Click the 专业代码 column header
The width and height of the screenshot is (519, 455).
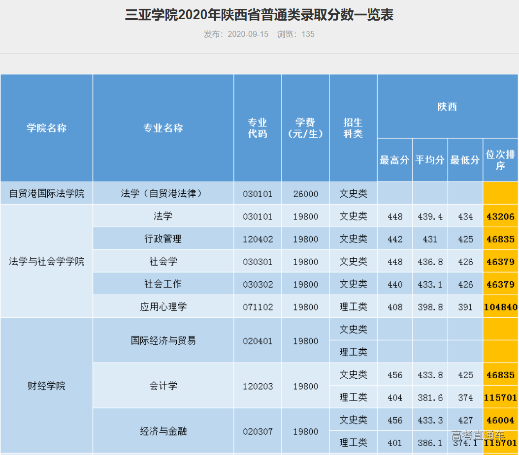coord(257,128)
